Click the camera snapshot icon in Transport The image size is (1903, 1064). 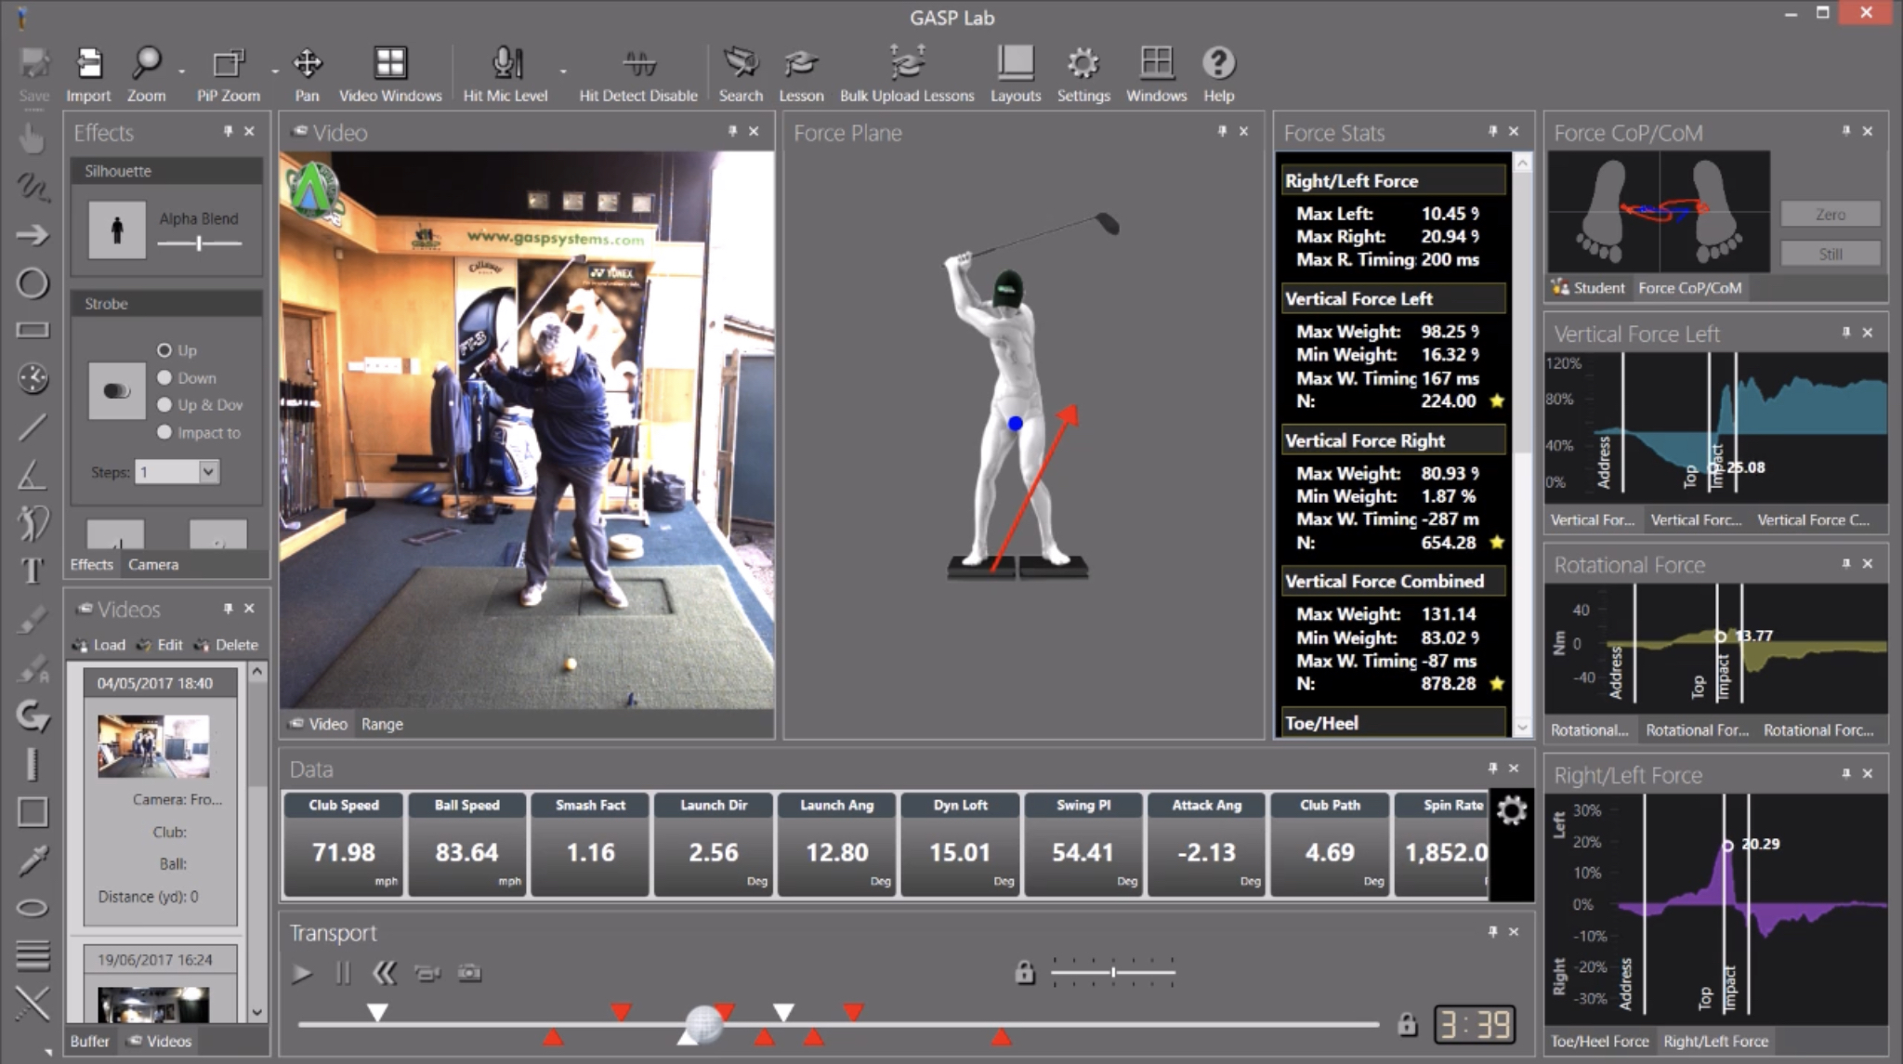468,972
